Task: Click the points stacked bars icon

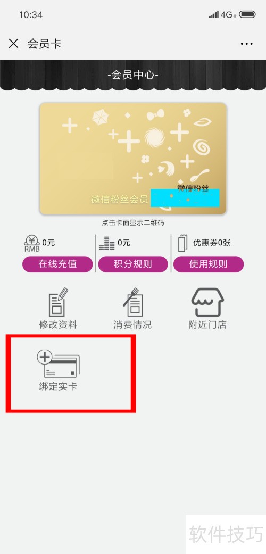Action: click(x=107, y=243)
